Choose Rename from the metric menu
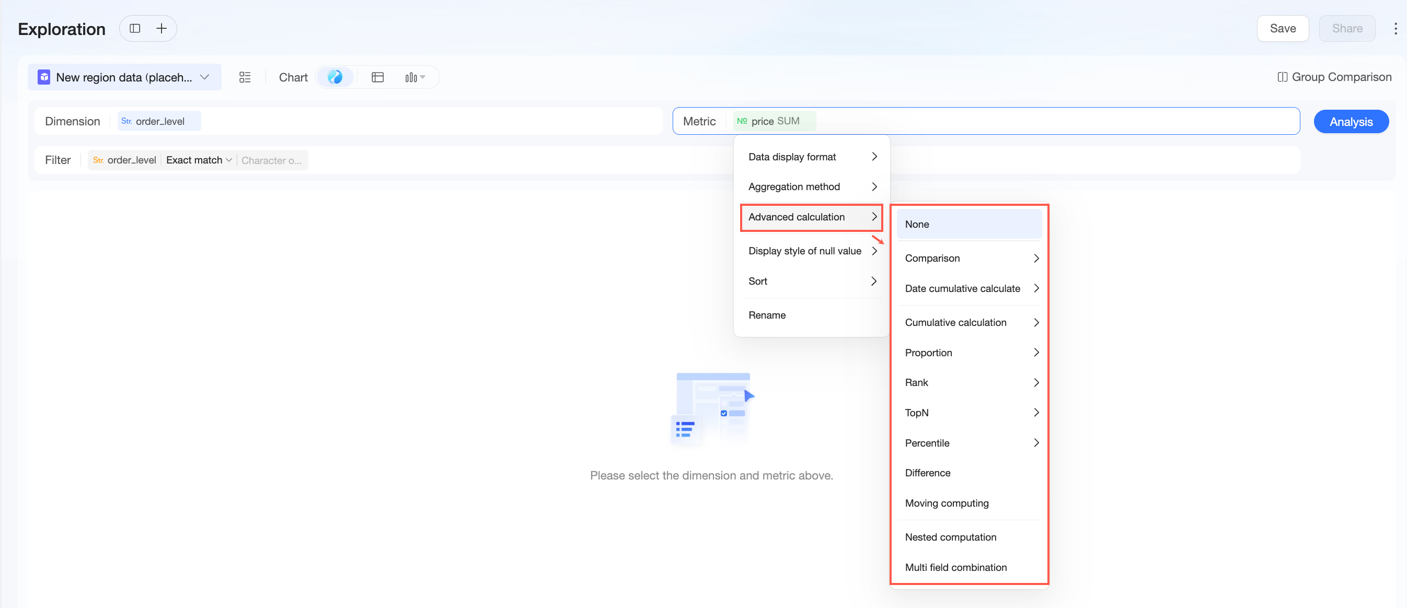The height and width of the screenshot is (608, 1407). coord(812,315)
